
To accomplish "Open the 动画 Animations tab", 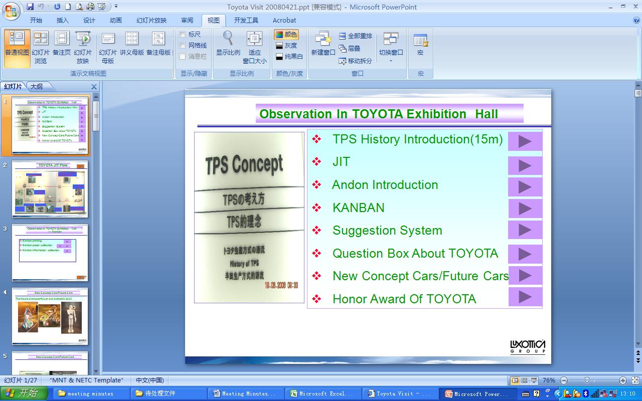I will (x=116, y=21).
